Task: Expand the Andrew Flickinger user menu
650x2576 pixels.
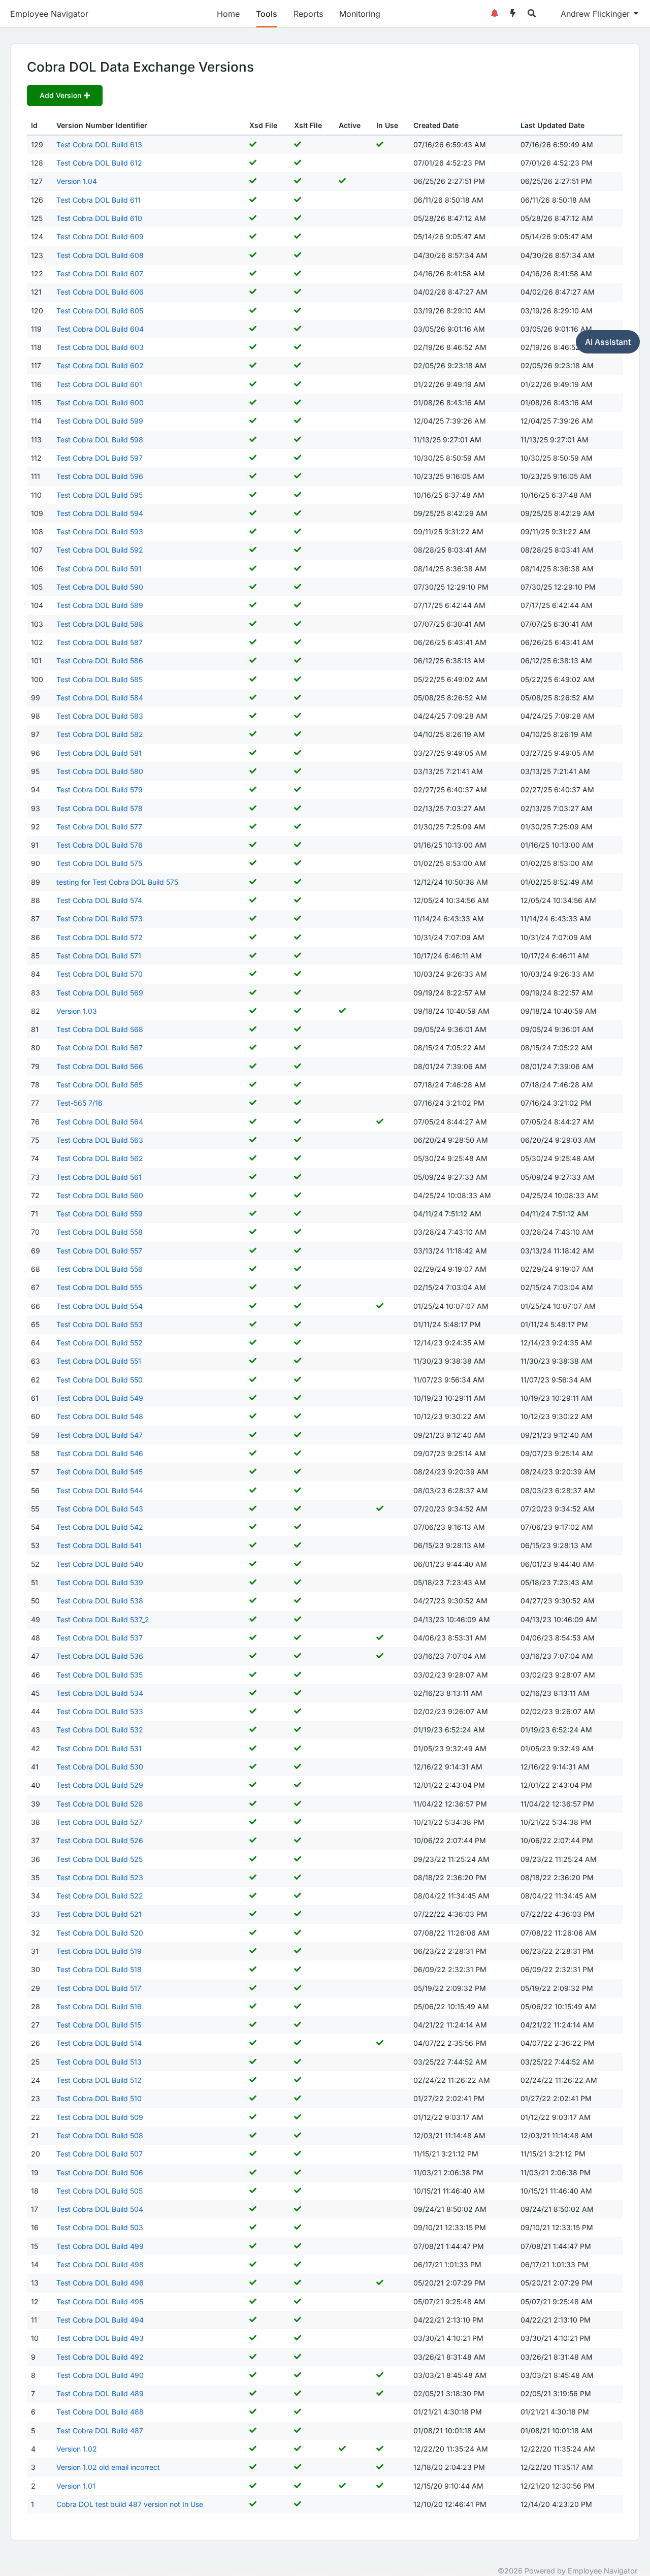Action: [599, 14]
